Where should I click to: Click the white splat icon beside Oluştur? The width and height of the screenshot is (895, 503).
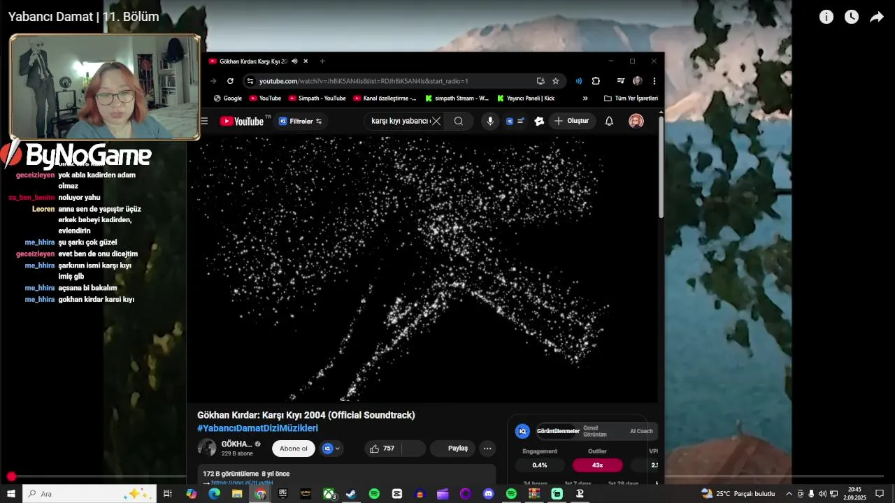click(539, 121)
